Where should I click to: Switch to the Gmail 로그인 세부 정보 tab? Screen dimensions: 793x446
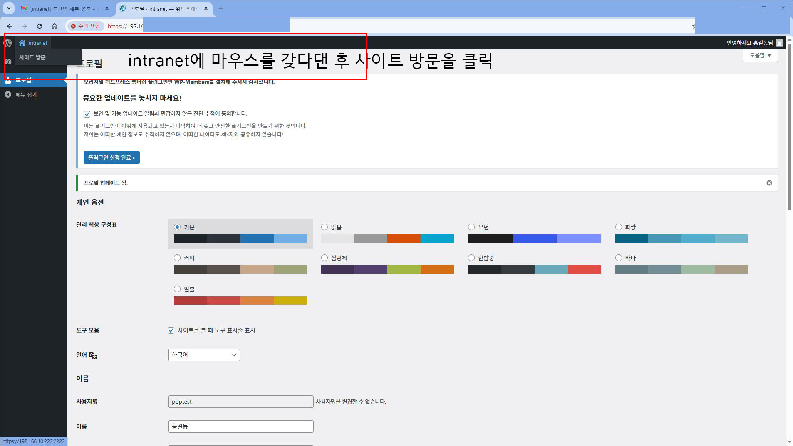[x=64, y=8]
